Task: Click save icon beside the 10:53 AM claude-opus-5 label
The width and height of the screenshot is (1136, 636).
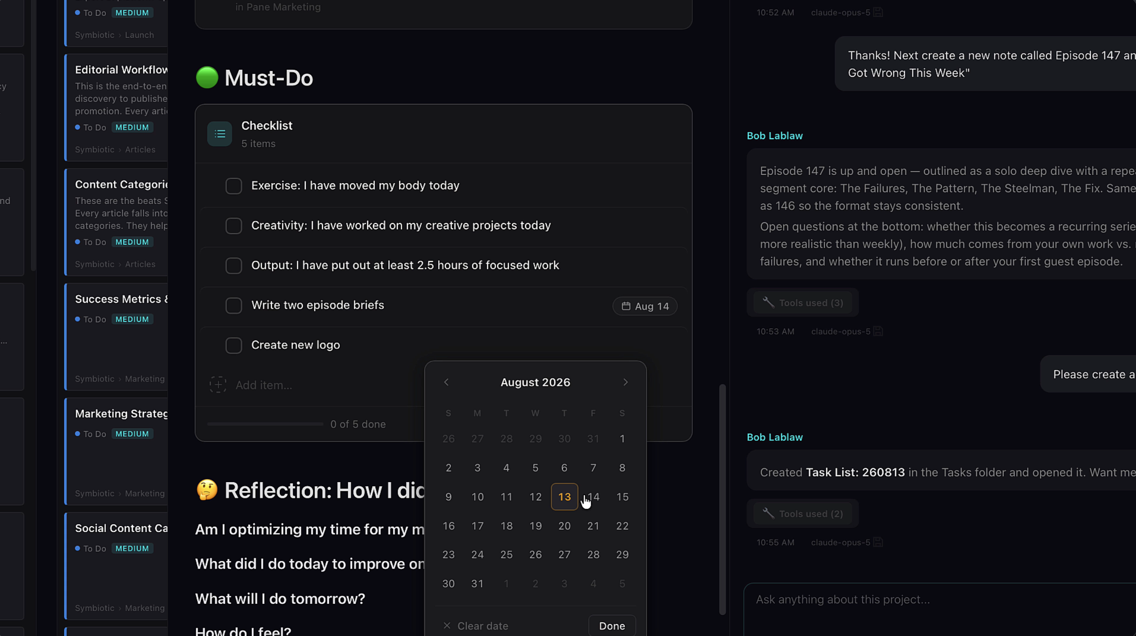Action: click(x=878, y=331)
